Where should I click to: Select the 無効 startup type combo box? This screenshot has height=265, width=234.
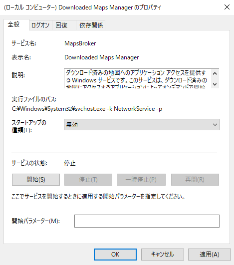click(142, 125)
